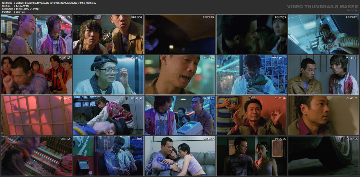Open the car tire frame at 01:29:55
The image size is (360, 177).
[323, 156]
